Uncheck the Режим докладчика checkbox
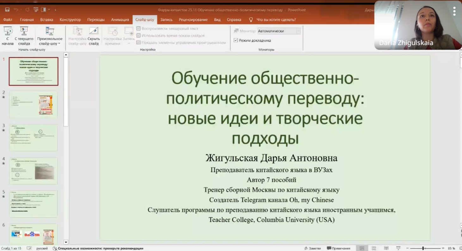462x251 pixels. (236, 40)
